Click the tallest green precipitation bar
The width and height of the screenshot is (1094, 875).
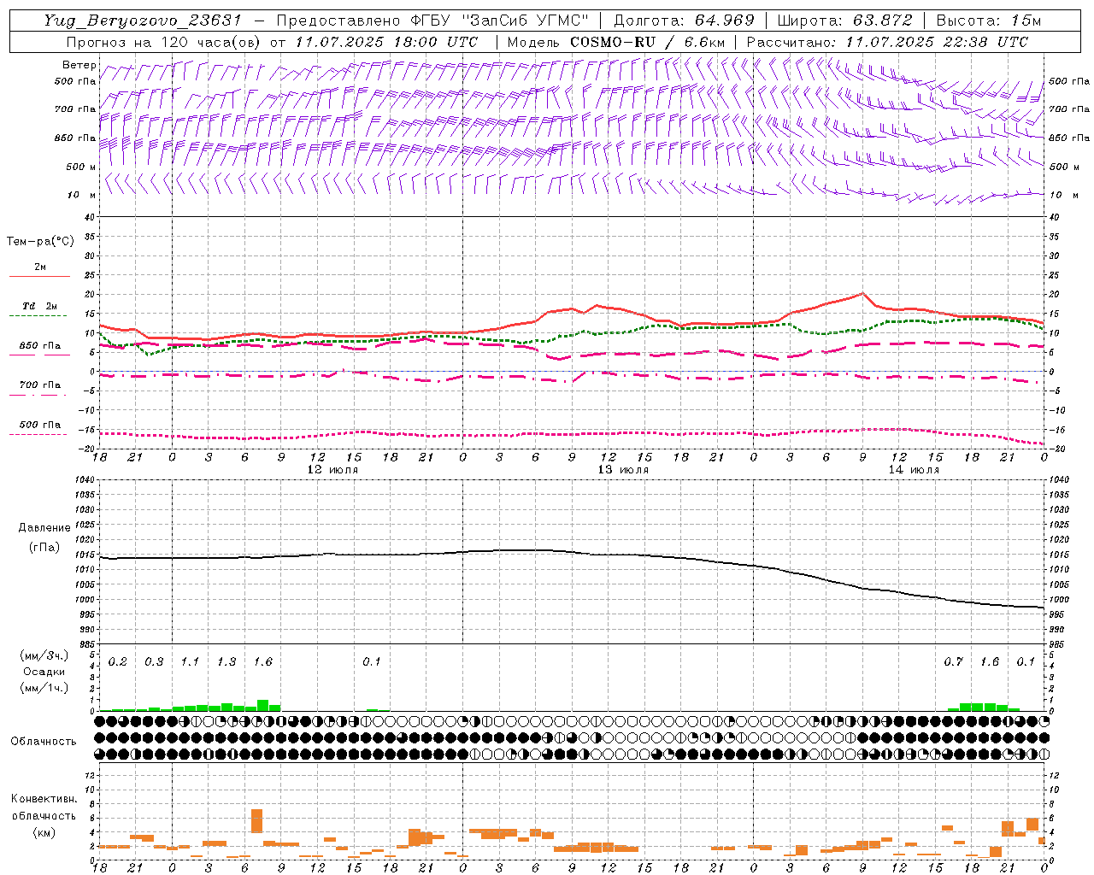(263, 706)
